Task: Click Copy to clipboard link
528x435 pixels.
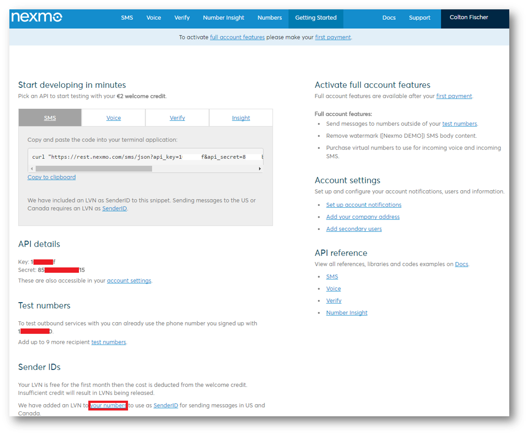Action: 51,177
